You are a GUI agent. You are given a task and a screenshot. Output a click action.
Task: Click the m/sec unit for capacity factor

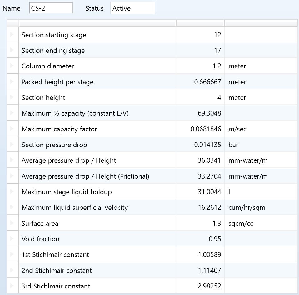[x=237, y=129]
